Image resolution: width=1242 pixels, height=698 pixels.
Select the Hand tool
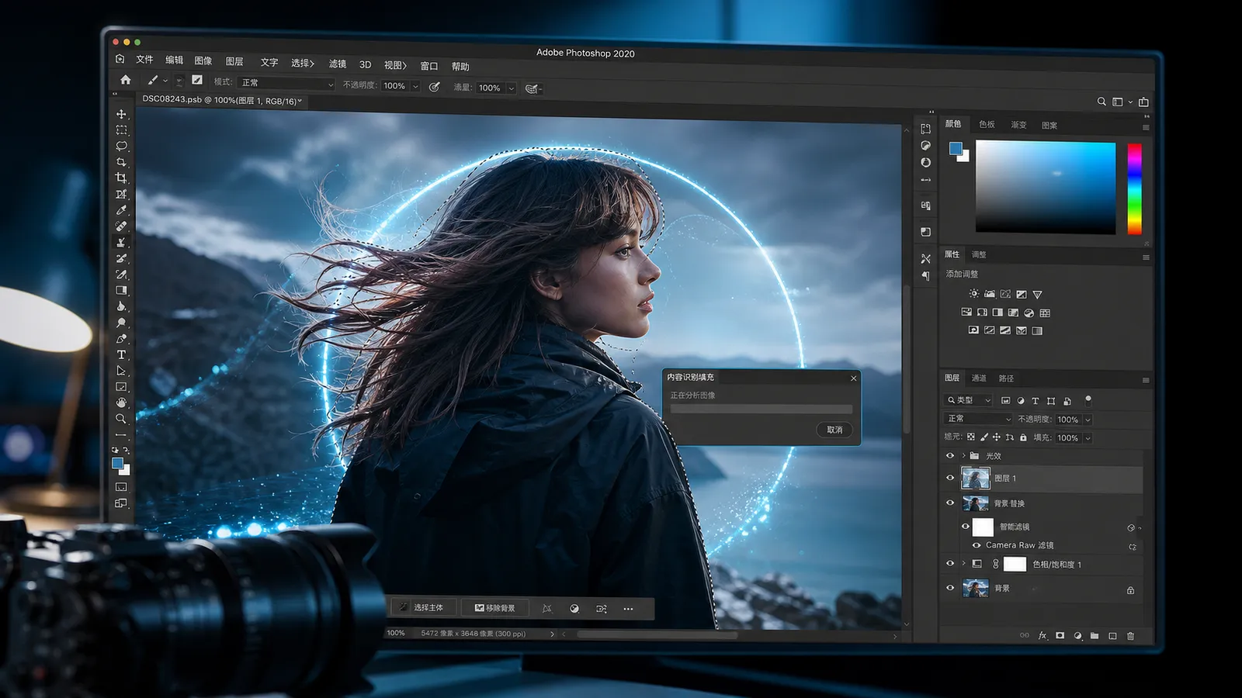click(121, 403)
